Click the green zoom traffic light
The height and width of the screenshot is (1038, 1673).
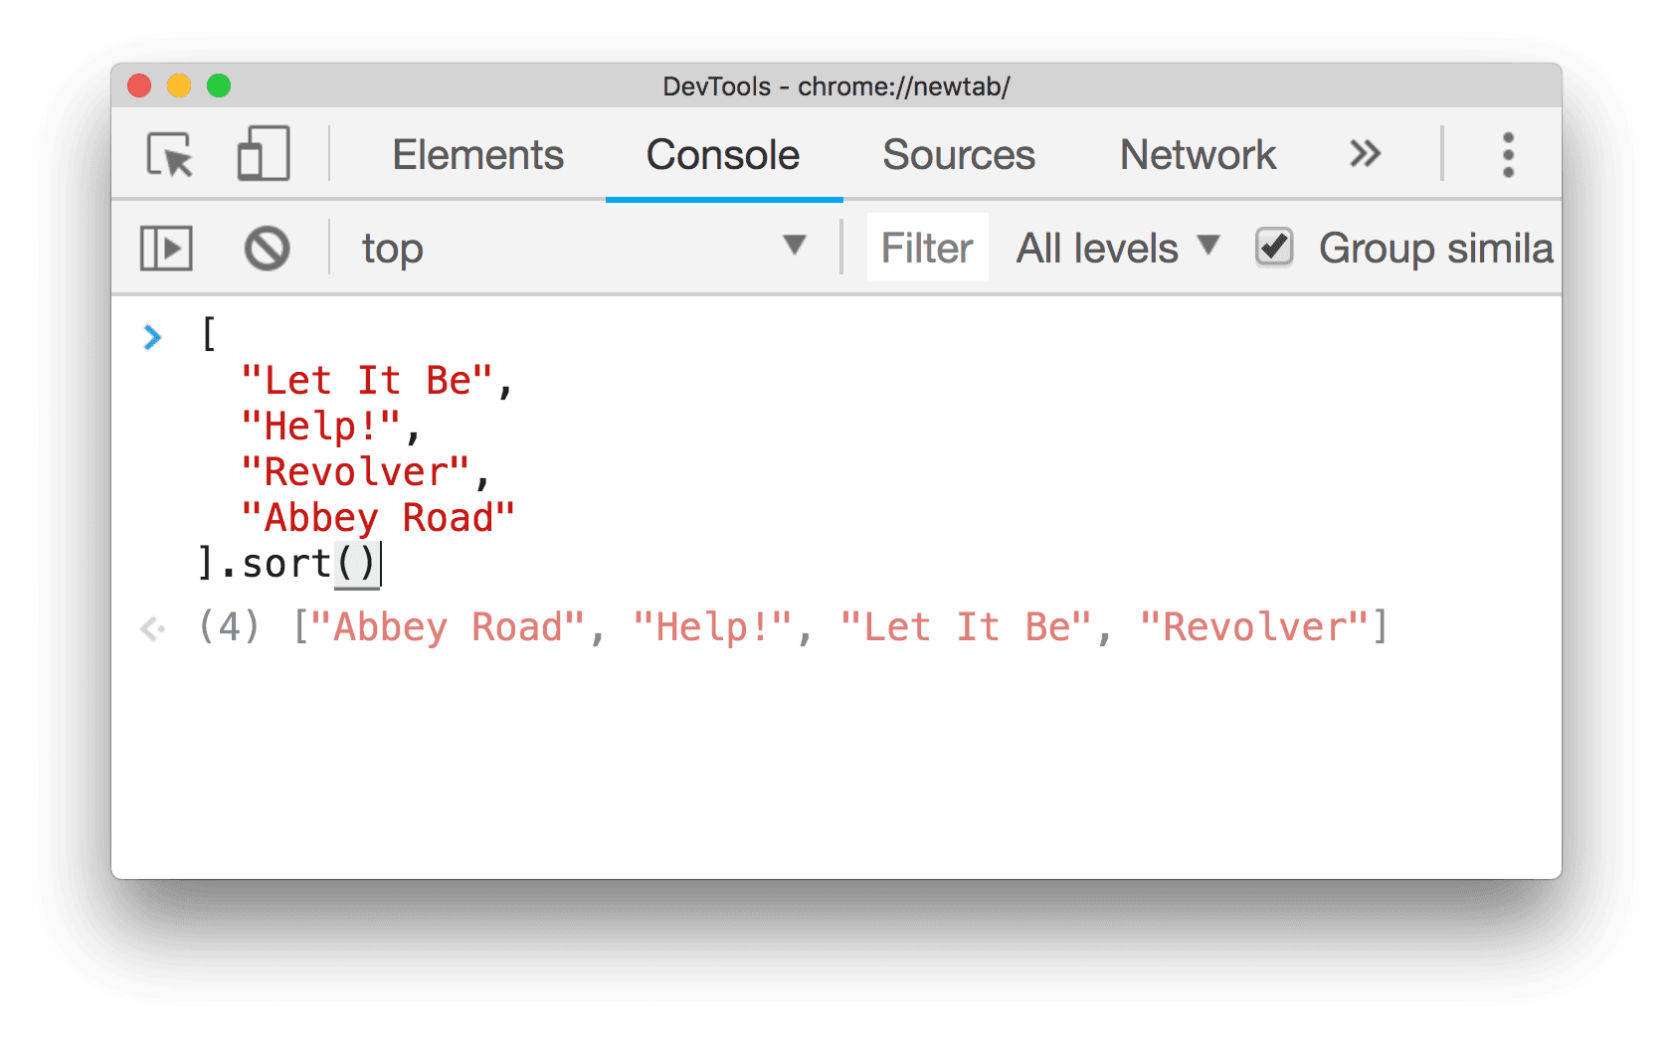coord(218,86)
